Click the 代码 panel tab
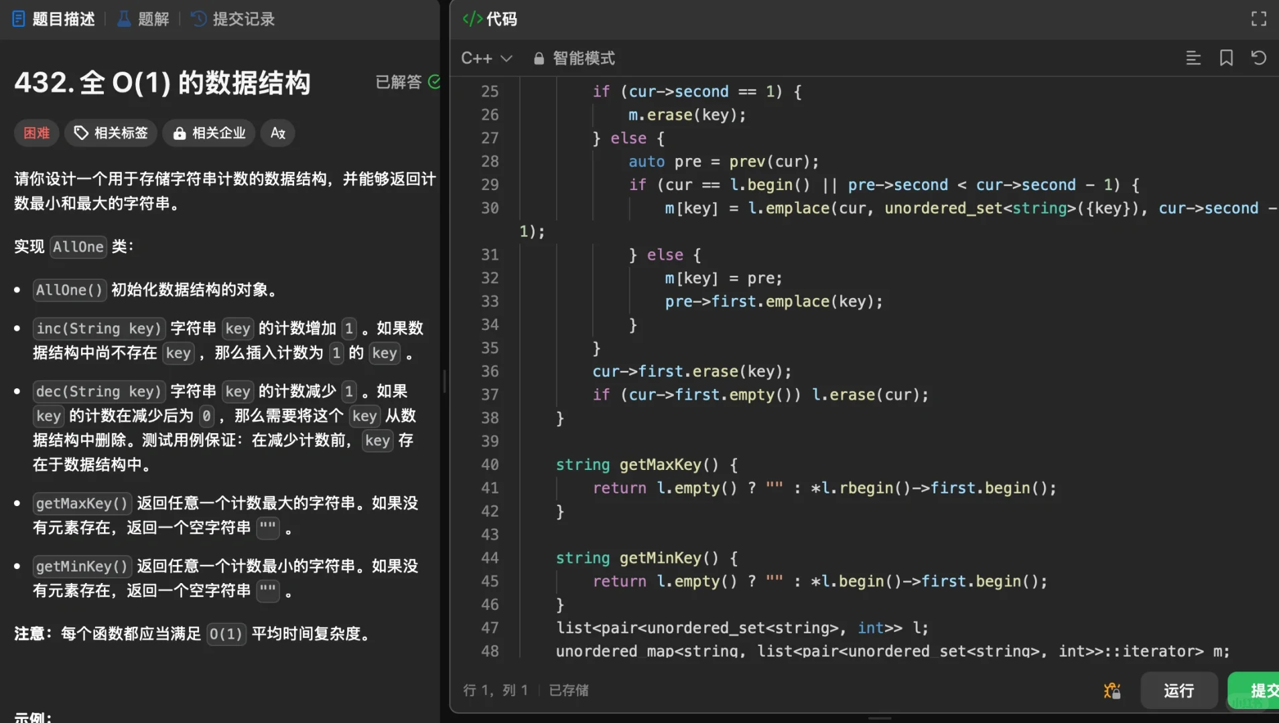Viewport: 1279px width, 723px height. [x=490, y=19]
